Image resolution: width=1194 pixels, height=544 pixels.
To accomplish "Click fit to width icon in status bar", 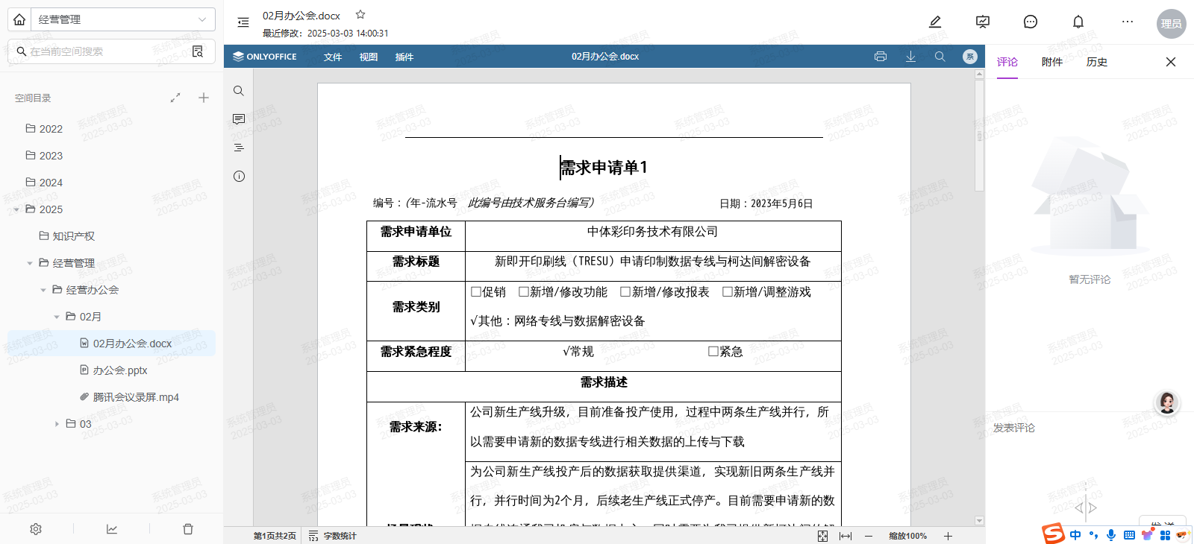I will coord(846,536).
